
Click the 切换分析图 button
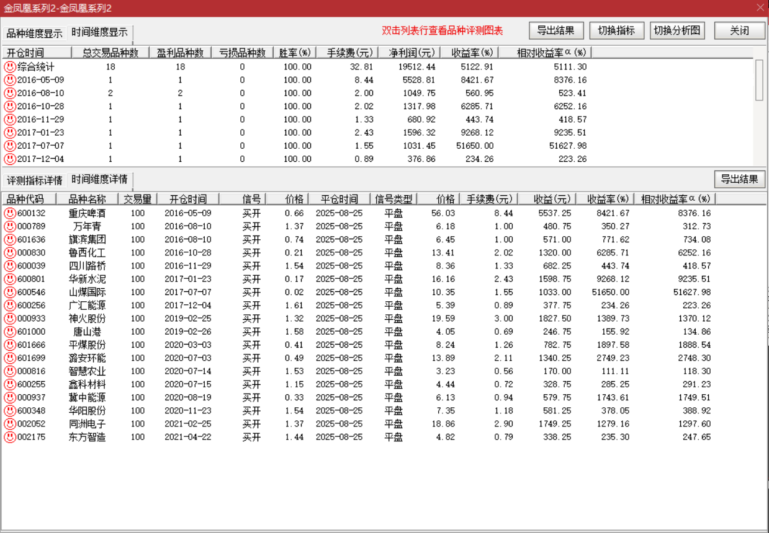coord(678,30)
